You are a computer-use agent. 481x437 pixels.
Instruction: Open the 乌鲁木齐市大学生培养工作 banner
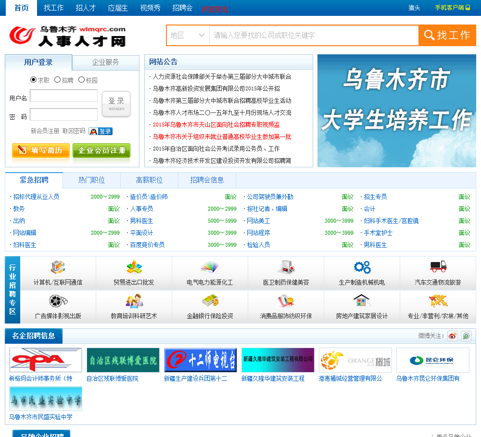[x=397, y=111]
